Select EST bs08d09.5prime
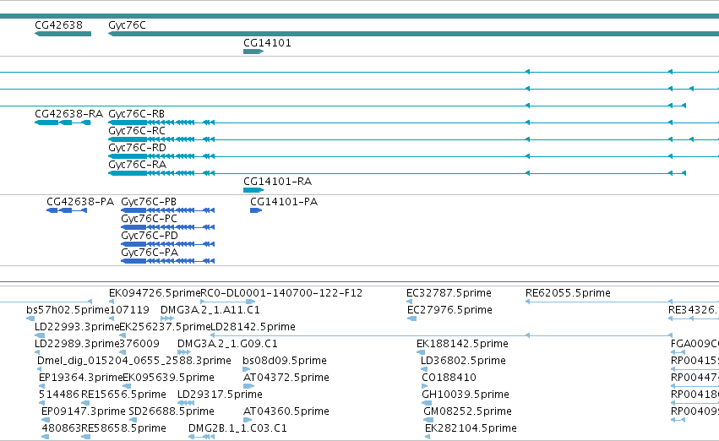This screenshot has height=441, width=719. pos(284,361)
